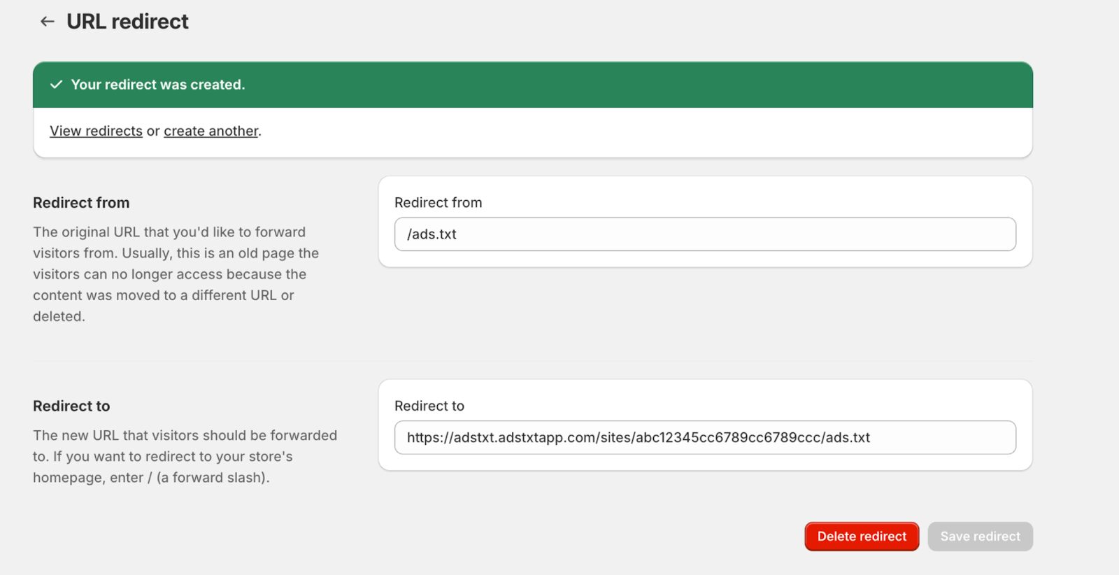Click the 'new URL that visitors' description paragraph
The width and height of the screenshot is (1119, 575).
(x=185, y=457)
